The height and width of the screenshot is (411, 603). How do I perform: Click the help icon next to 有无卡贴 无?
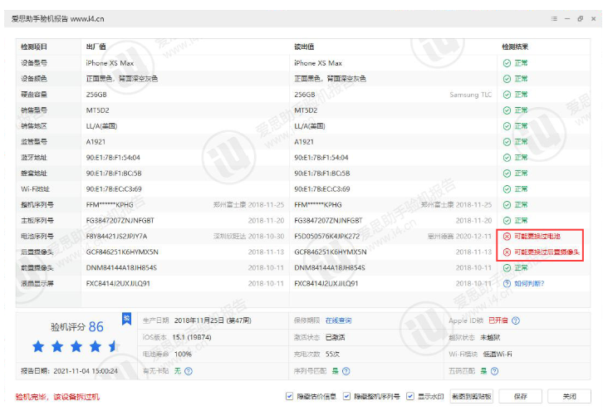pyautogui.click(x=189, y=371)
